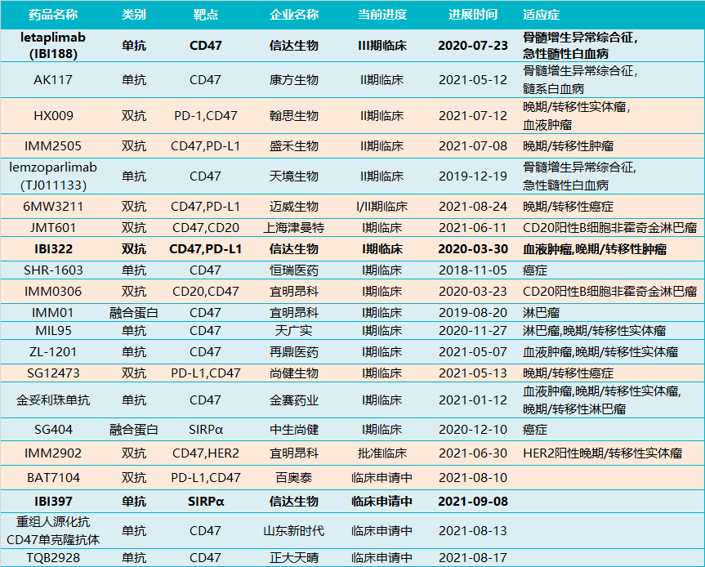This screenshot has width=705, height=567.
Task: Select the SHR-1603 drug name cell
Action: coord(53,270)
